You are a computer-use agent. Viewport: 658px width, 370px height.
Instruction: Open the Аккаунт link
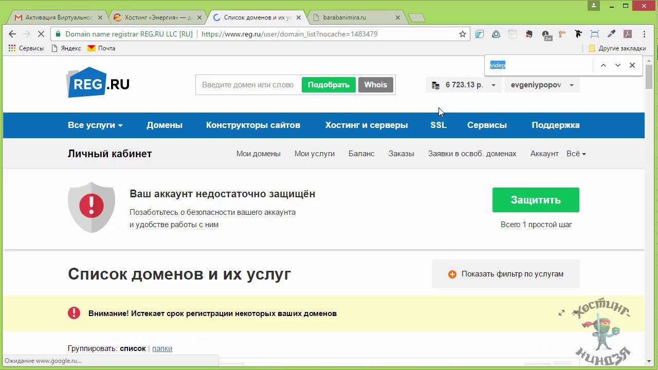[x=544, y=154]
